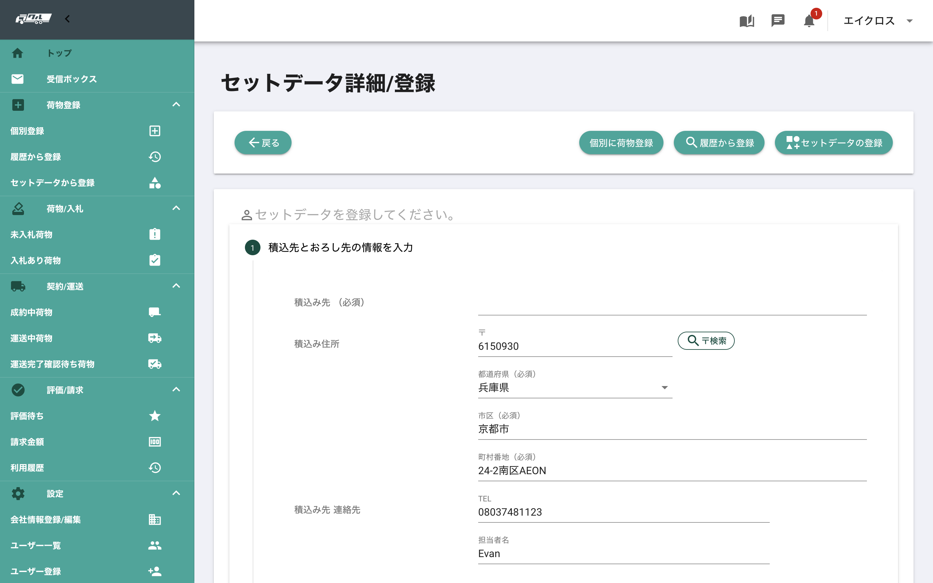This screenshot has width=933, height=583.
Task: Click the 評価待ち star icon
Action: (x=155, y=416)
